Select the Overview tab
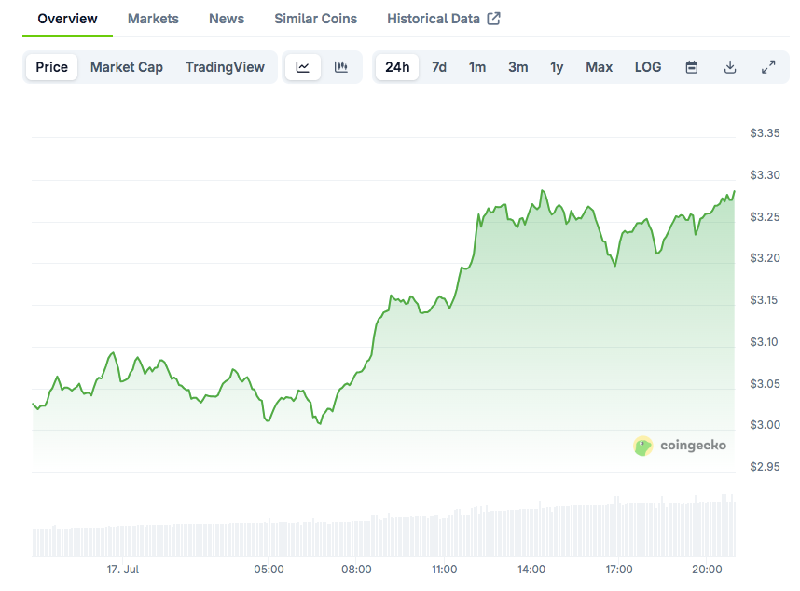This screenshot has width=800, height=591. pyautogui.click(x=67, y=19)
